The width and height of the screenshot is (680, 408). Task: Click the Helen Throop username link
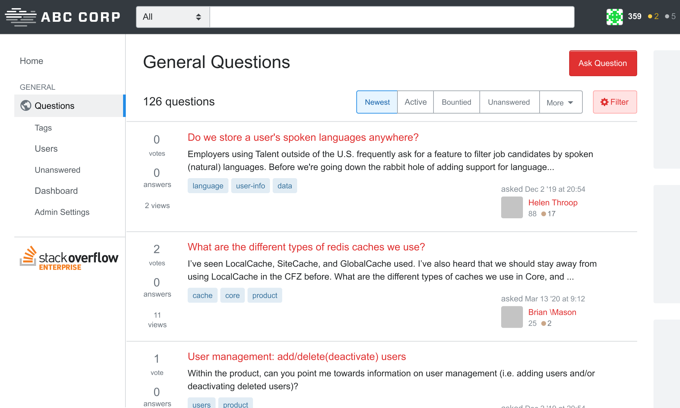point(553,203)
